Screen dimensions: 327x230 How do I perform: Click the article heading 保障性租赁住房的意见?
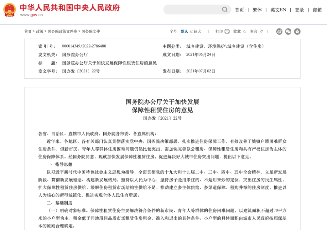[163, 110]
